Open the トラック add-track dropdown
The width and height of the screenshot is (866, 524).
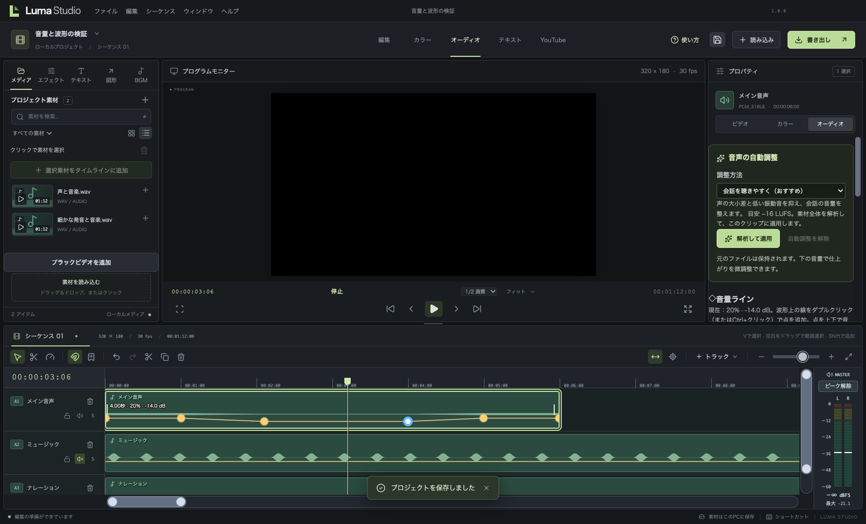coord(717,357)
